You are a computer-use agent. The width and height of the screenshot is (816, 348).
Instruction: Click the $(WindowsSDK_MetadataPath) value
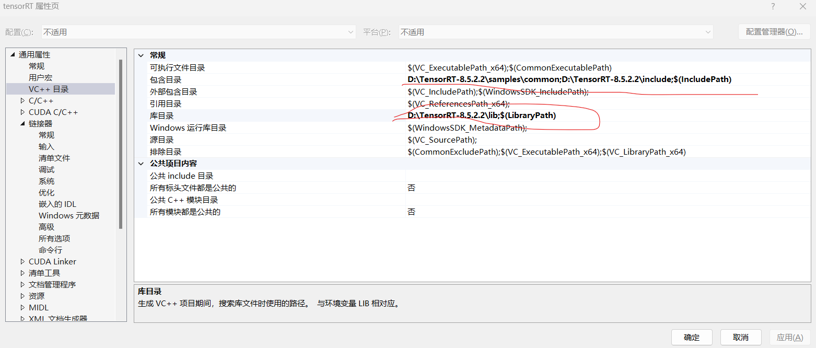point(468,128)
